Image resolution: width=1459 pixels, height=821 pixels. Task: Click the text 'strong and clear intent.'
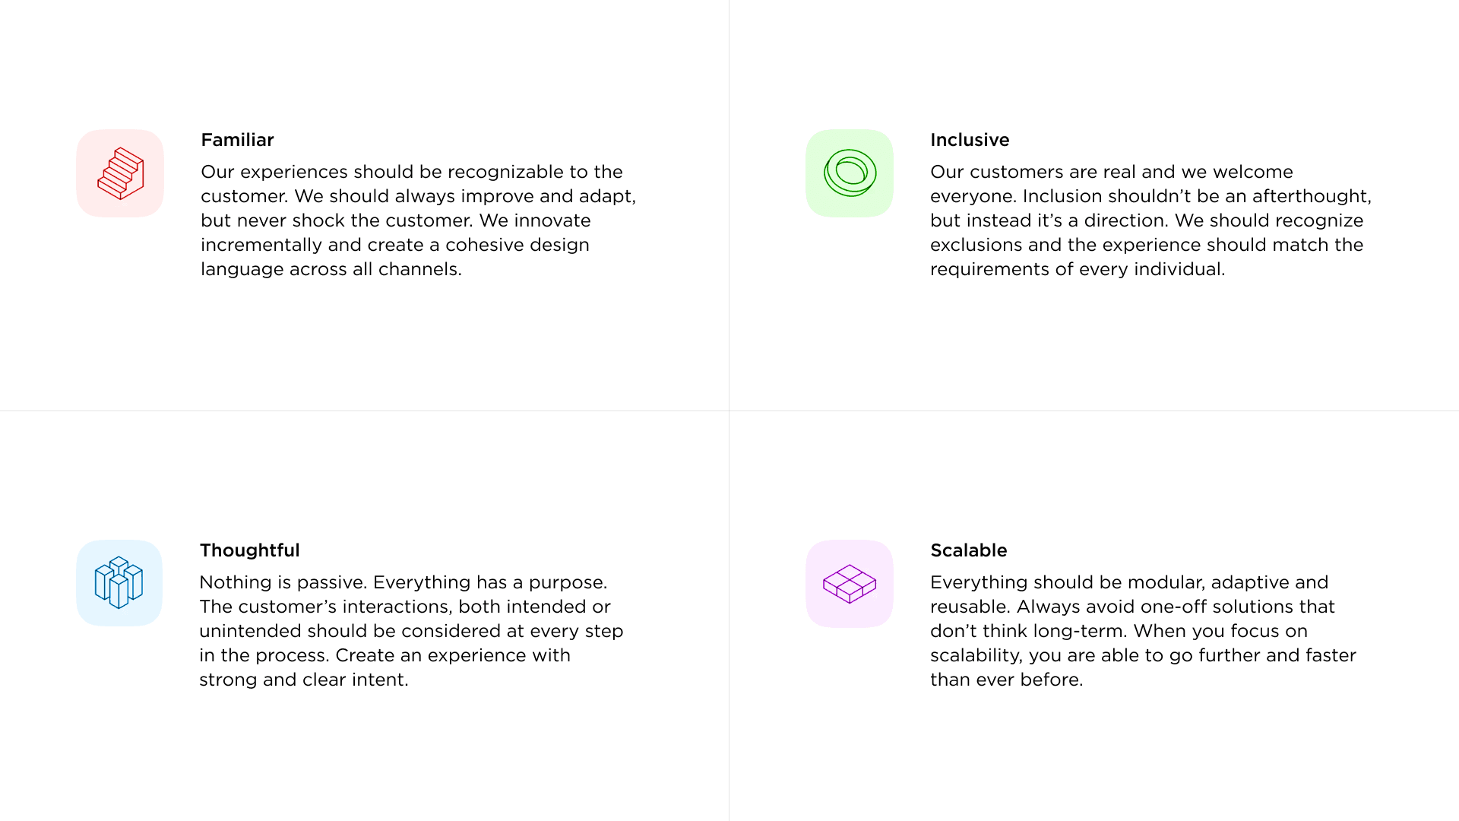[x=304, y=680]
